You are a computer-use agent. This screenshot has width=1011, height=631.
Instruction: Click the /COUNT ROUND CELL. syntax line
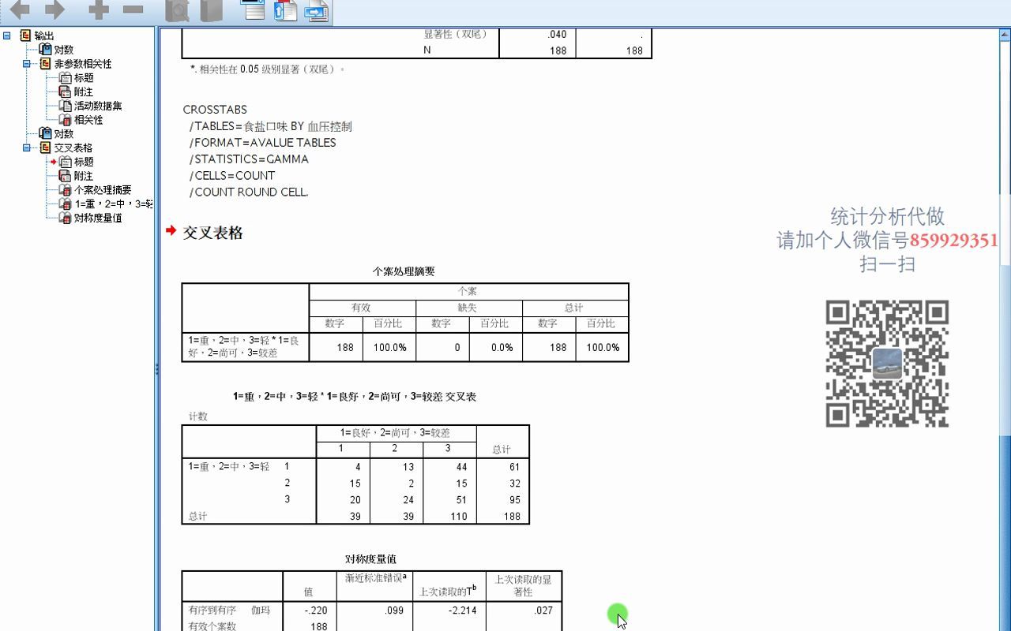point(249,192)
